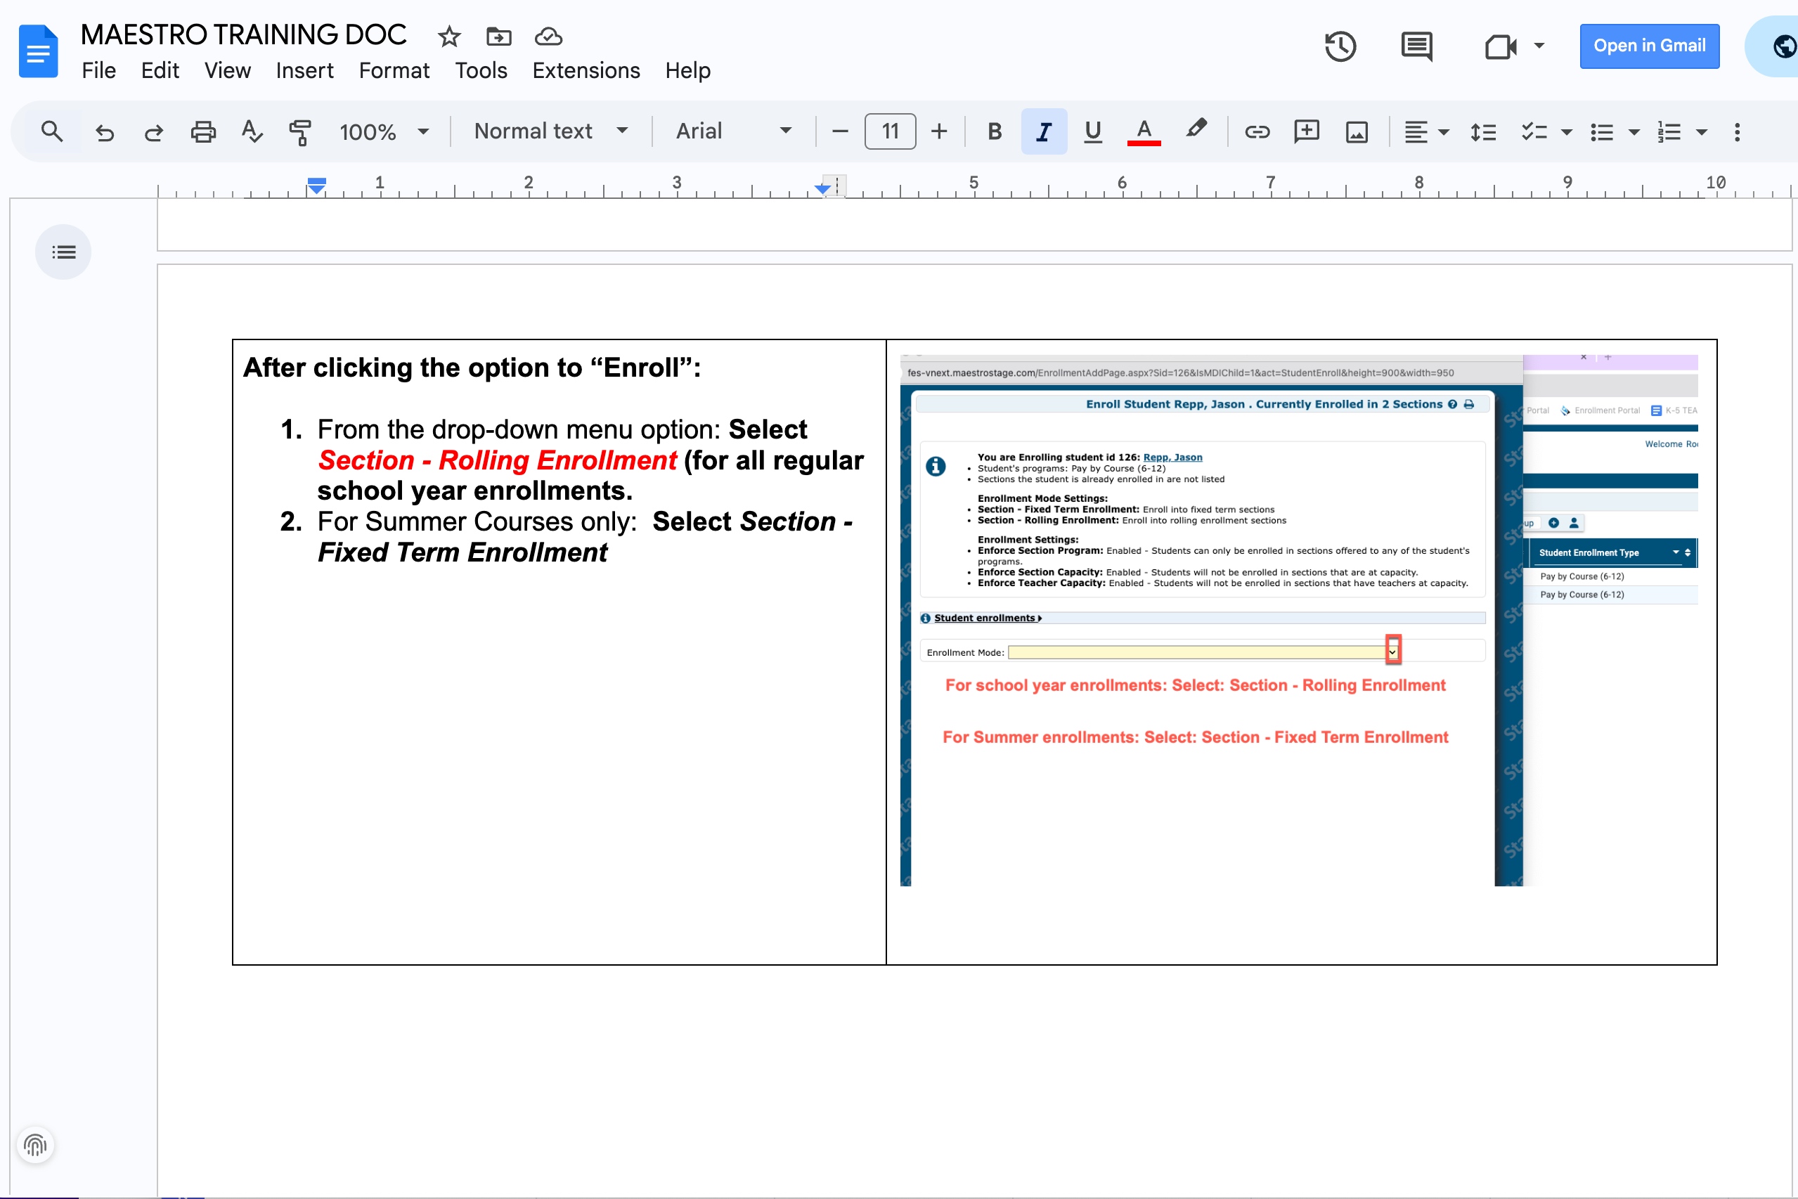
Task: Show comments panel icon
Action: pos(1416,46)
